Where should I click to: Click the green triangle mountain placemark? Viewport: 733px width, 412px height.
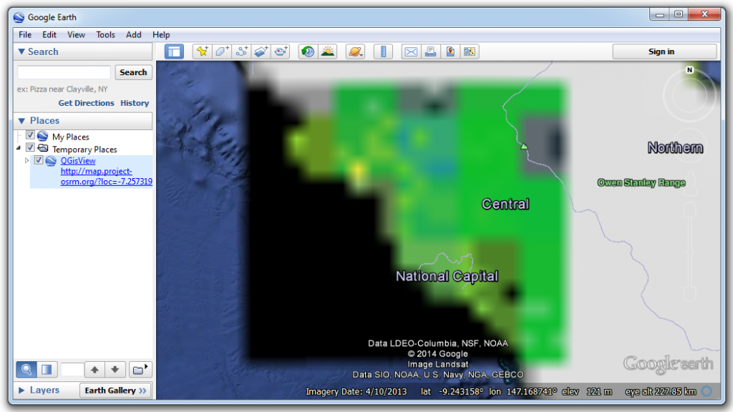coord(524,146)
